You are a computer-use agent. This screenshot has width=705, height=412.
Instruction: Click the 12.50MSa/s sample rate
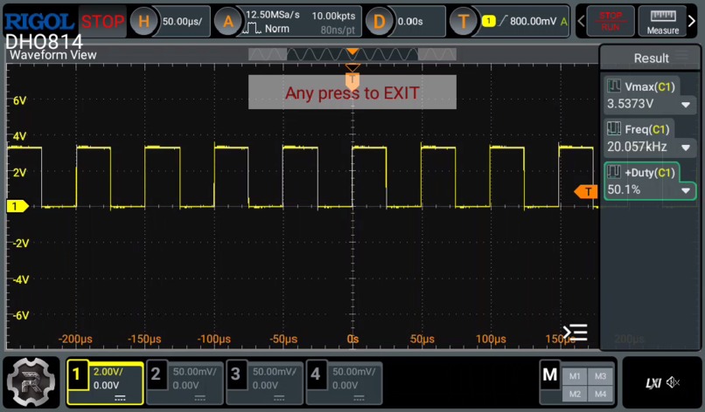[273, 15]
